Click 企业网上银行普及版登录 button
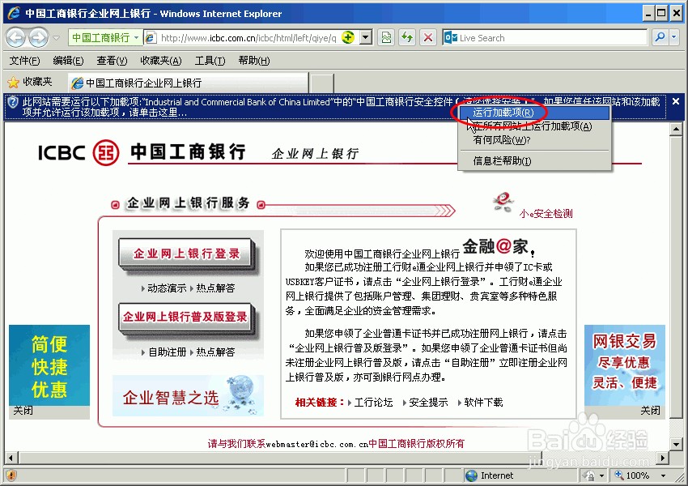Screen dimensions: 688x486 (x=185, y=317)
